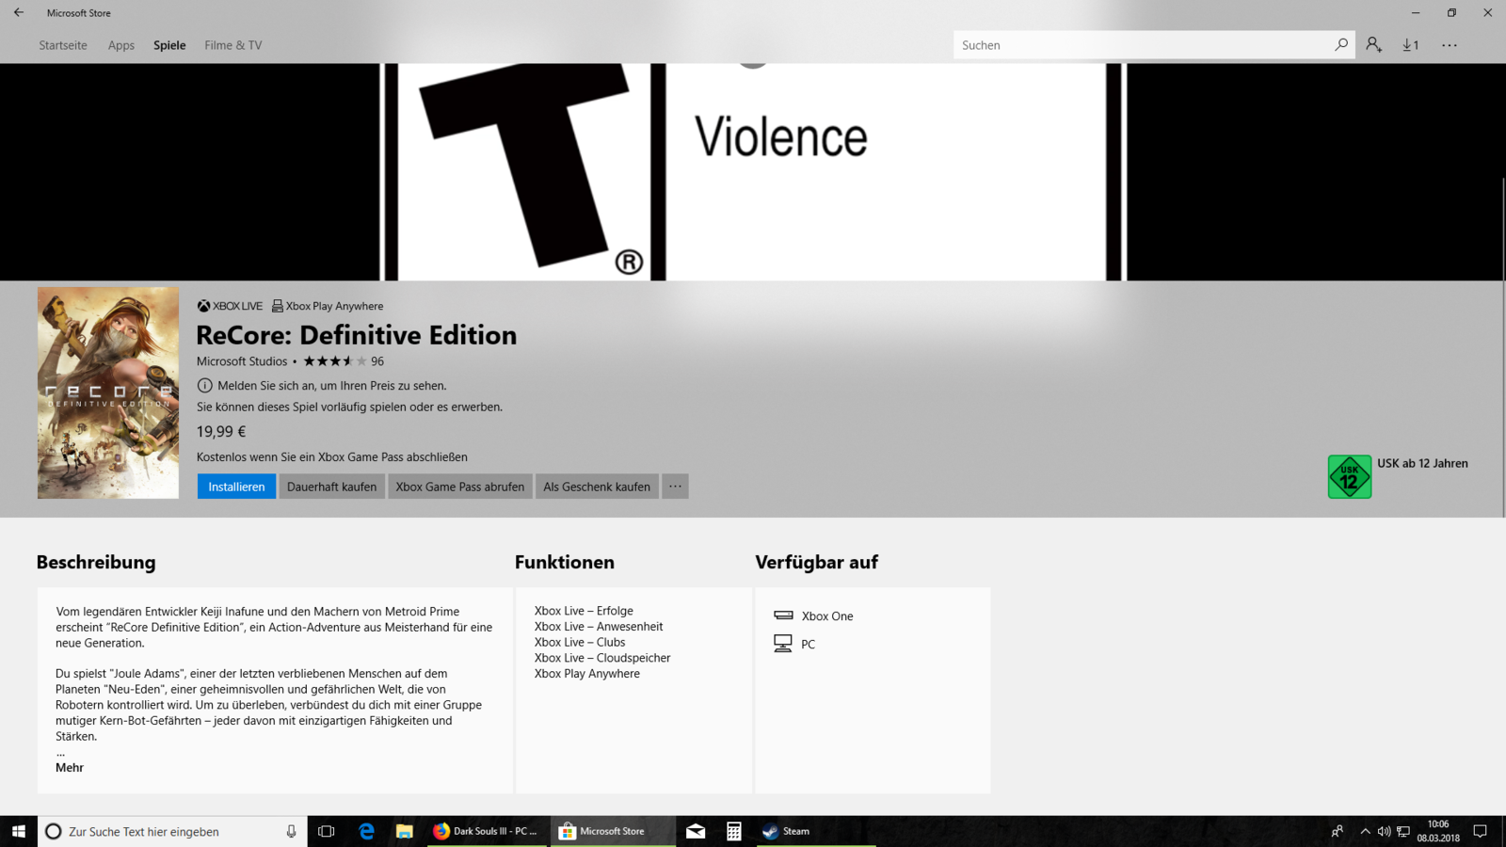The width and height of the screenshot is (1506, 847).
Task: Open Mail app from taskbar
Action: pos(696,831)
